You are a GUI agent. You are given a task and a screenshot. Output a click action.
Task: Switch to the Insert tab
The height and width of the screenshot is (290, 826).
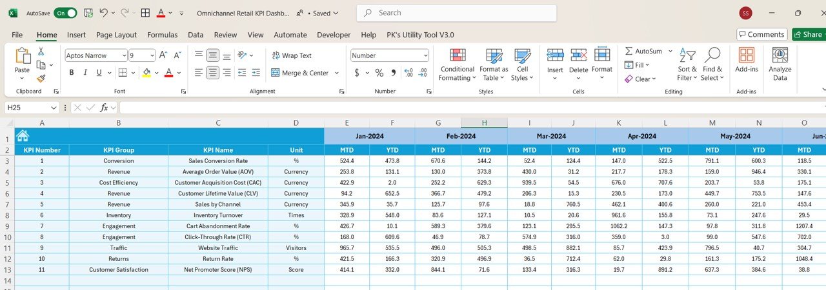pos(76,35)
